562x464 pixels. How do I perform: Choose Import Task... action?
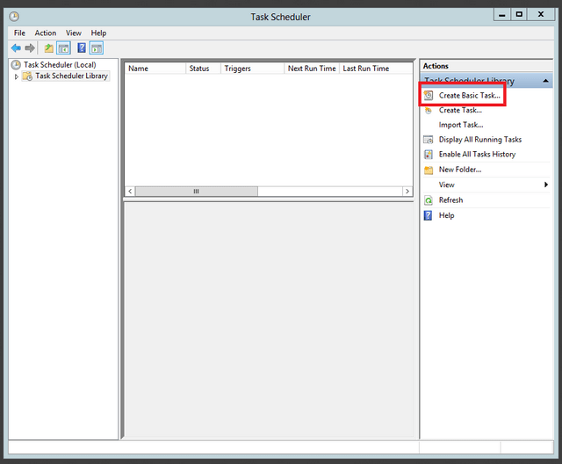pos(461,125)
